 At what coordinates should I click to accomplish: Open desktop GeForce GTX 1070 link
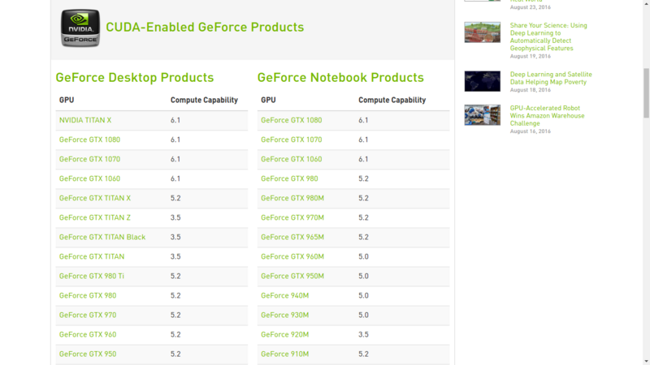pos(89,159)
